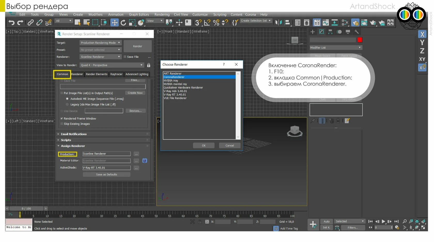
Task: Collapse the Assign Renderer rollout
Action: pos(103,146)
